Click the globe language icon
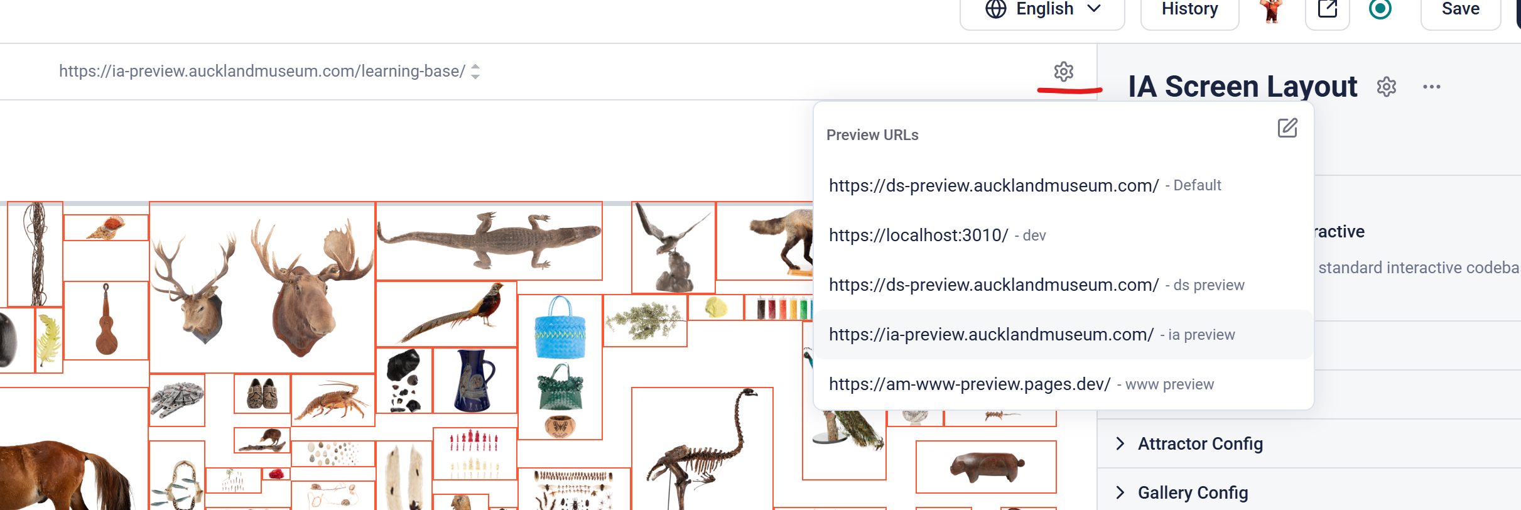Image resolution: width=1521 pixels, height=510 pixels. click(996, 9)
